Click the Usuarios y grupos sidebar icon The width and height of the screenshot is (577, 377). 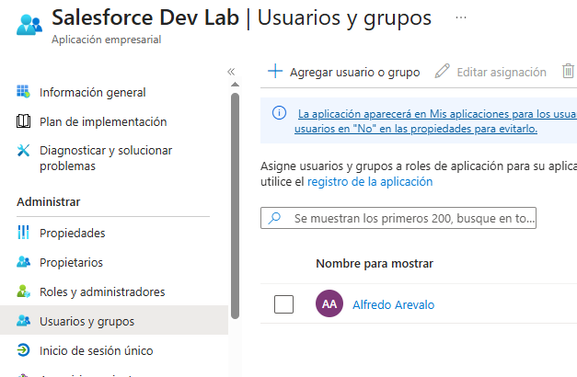pyautogui.click(x=23, y=320)
